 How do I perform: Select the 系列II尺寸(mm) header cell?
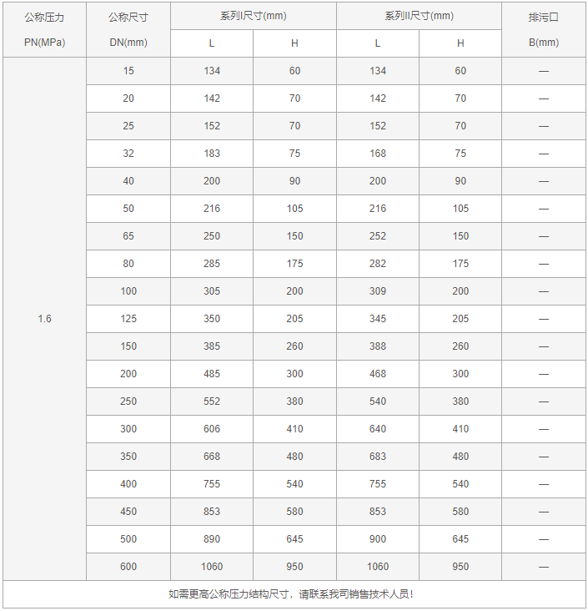420,16
